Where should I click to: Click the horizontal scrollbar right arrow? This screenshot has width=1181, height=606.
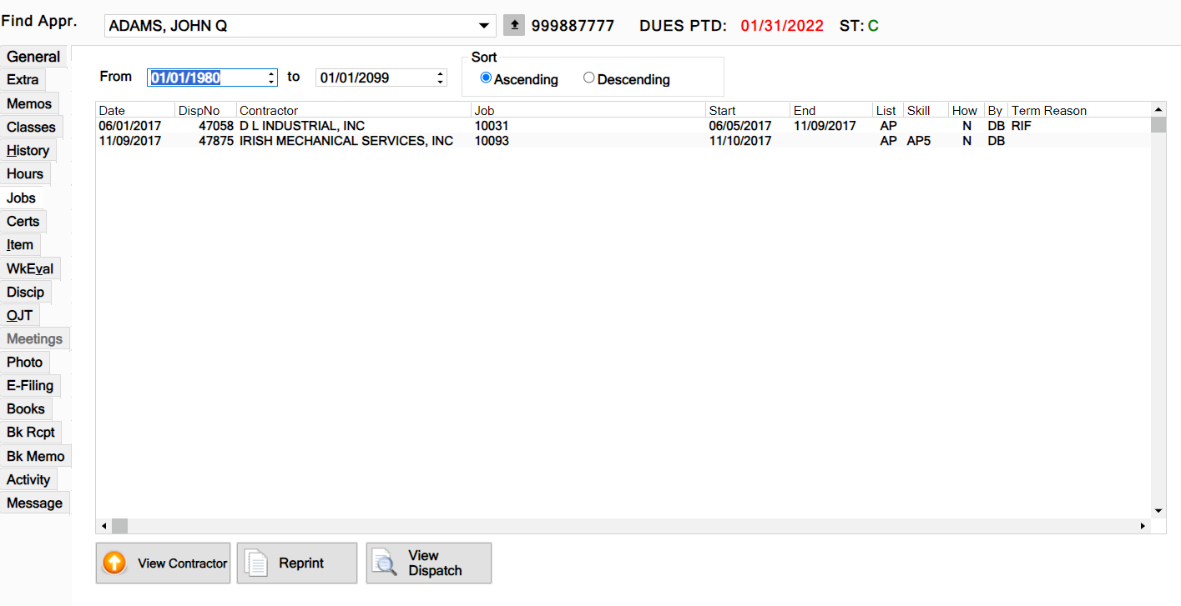[1143, 526]
